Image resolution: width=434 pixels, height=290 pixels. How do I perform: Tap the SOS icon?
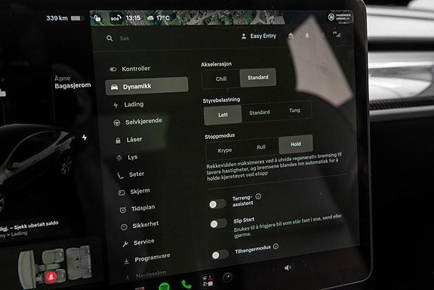coord(115,18)
